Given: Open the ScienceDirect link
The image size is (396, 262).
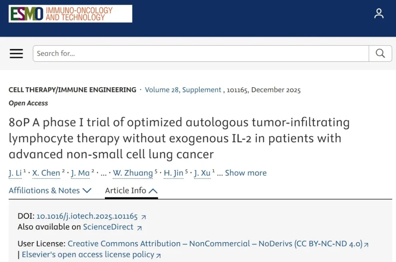Looking at the screenshot, I should coord(108,227).
